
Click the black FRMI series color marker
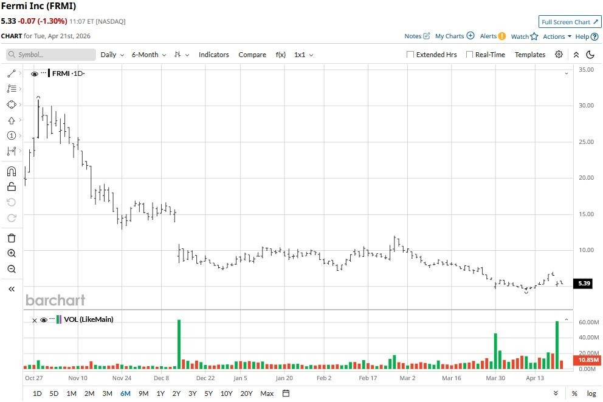[x=49, y=73]
